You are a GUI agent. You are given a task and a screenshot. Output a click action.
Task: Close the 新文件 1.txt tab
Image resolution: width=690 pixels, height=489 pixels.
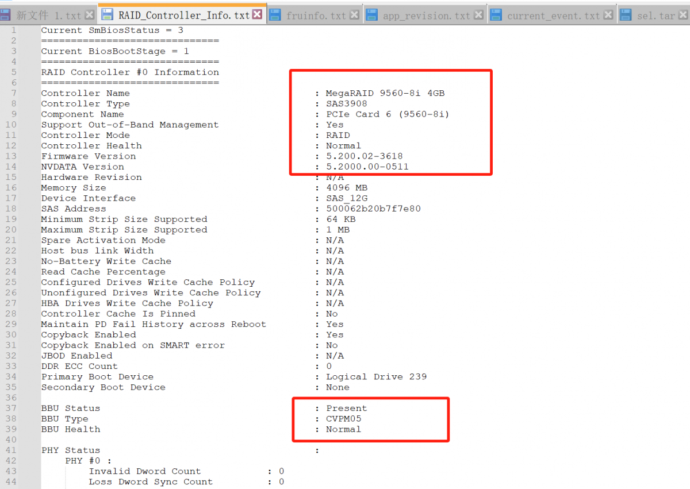[x=89, y=16]
